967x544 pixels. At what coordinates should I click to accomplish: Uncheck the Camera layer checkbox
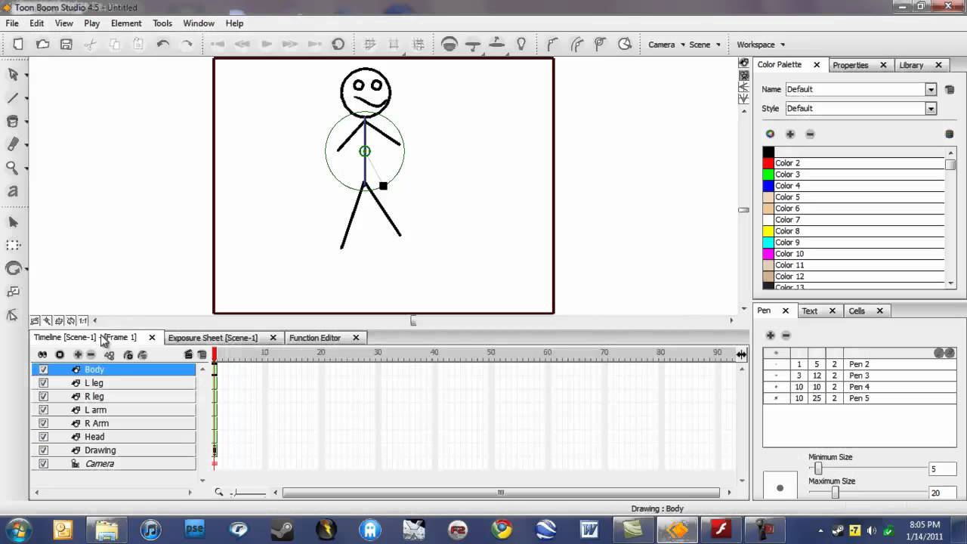(43, 464)
